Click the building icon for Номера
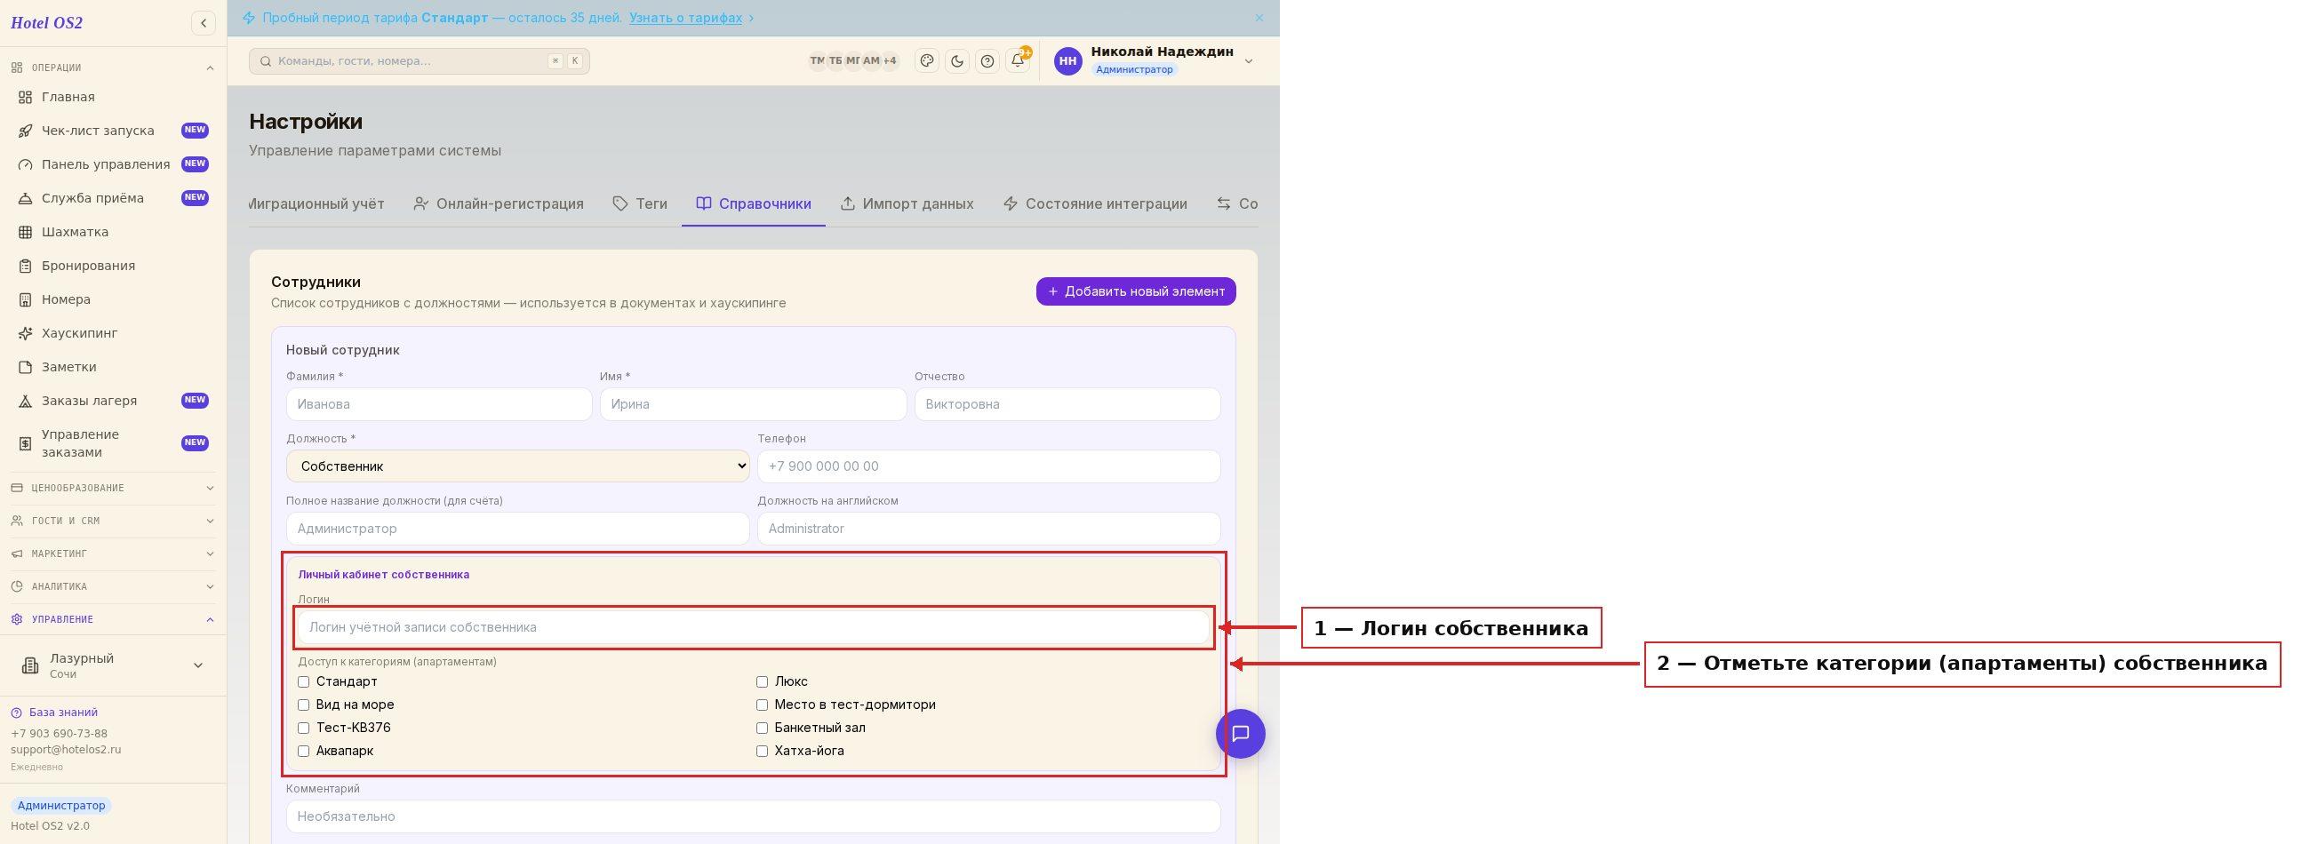 point(25,299)
